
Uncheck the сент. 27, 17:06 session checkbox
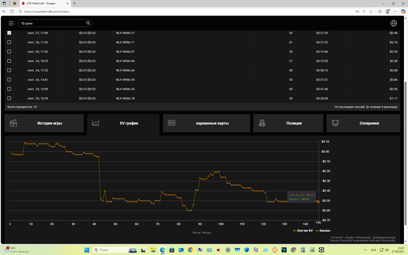(9, 33)
